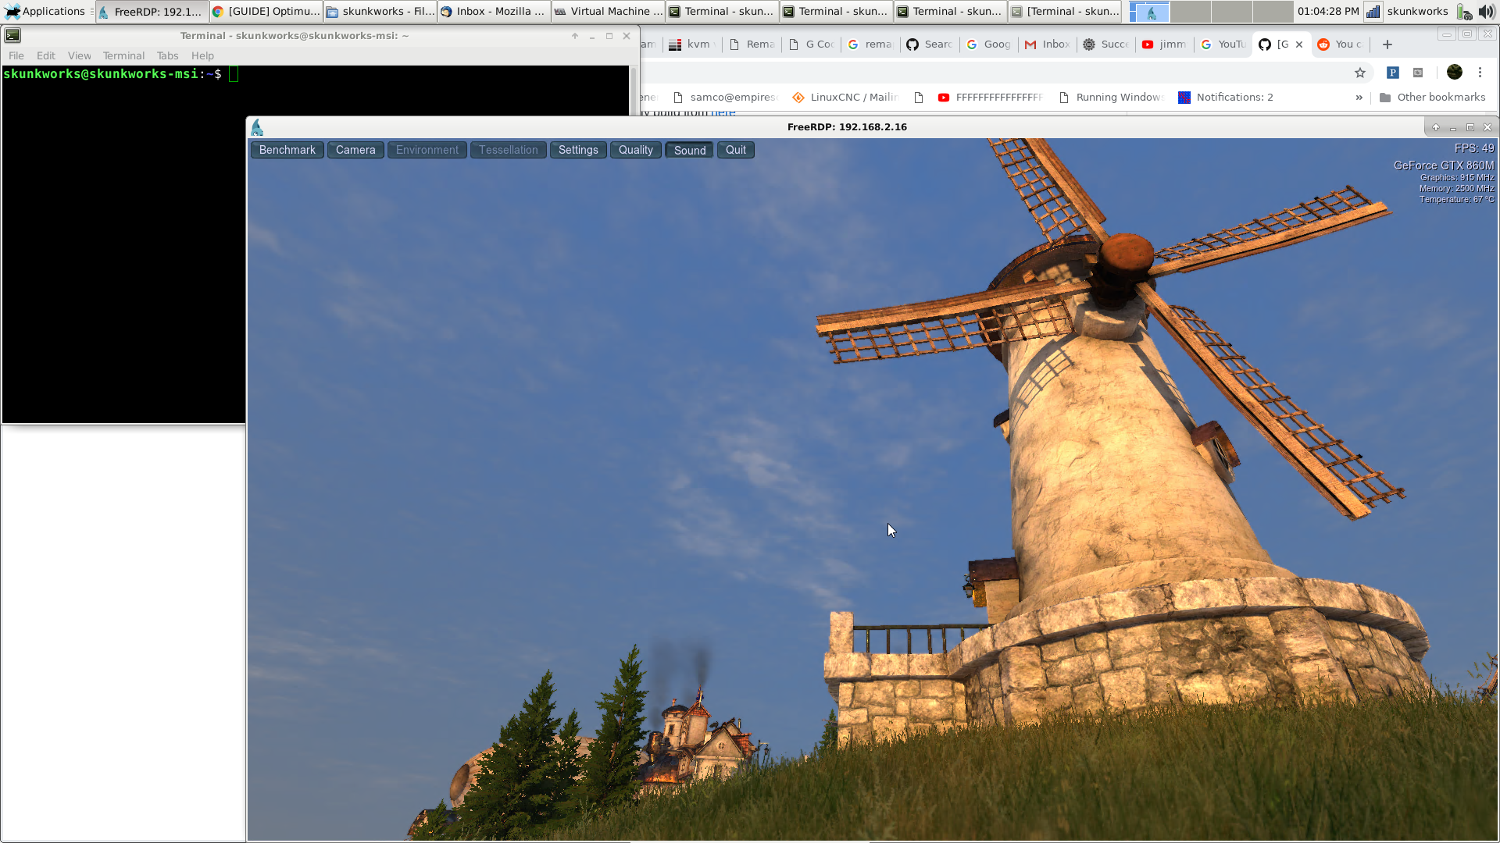The image size is (1500, 843).
Task: Open the terminal Edit menu
Action: (46, 55)
